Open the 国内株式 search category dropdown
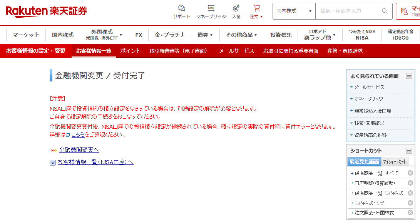The width and height of the screenshot is (420, 224). click(x=294, y=11)
